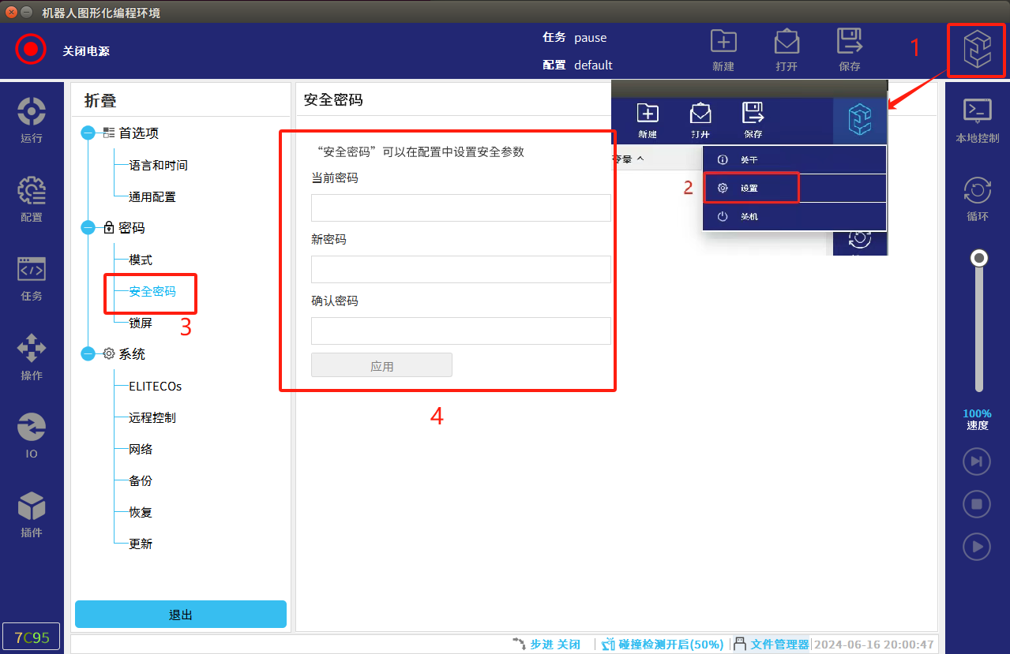
Task: Toggle step mode (步进 关闭) in status bar
Action: pos(546,644)
